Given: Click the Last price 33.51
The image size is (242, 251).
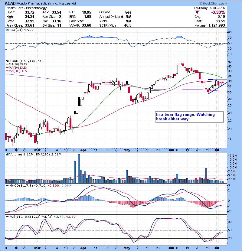Looking at the screenshot, I should pyautogui.click(x=220, y=21).
